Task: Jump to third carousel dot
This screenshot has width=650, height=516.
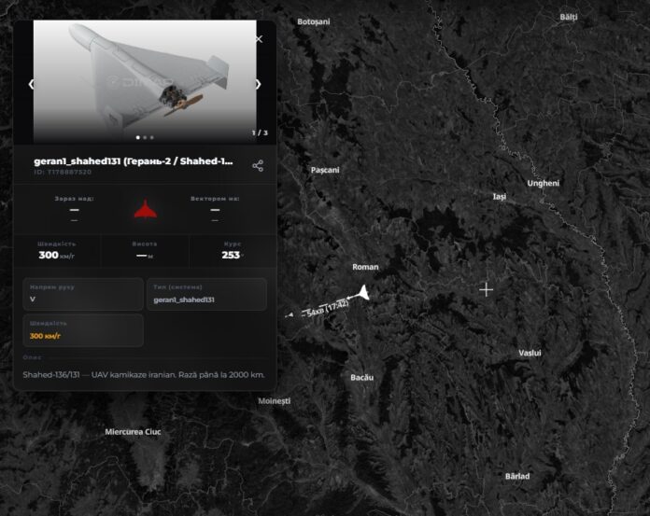Action: click(151, 137)
